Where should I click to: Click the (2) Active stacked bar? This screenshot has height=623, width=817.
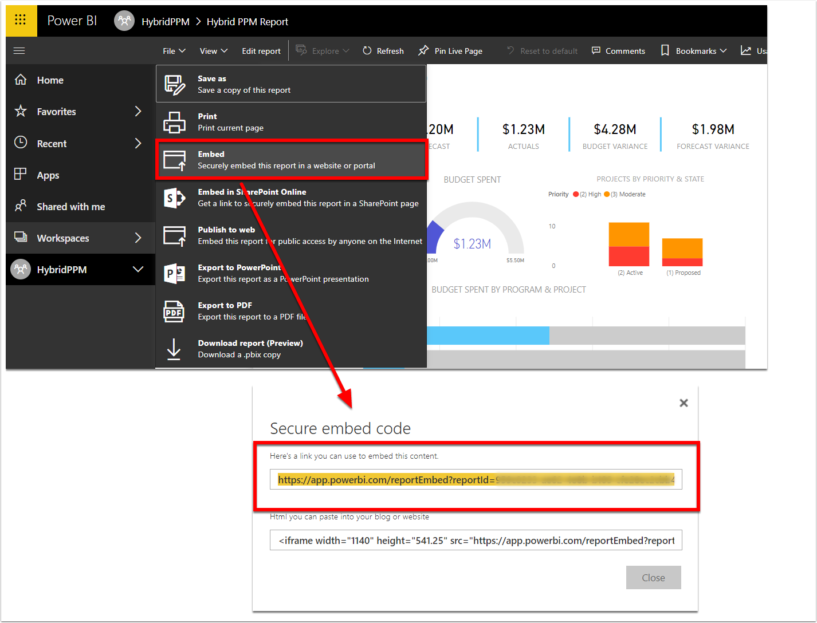click(x=629, y=244)
